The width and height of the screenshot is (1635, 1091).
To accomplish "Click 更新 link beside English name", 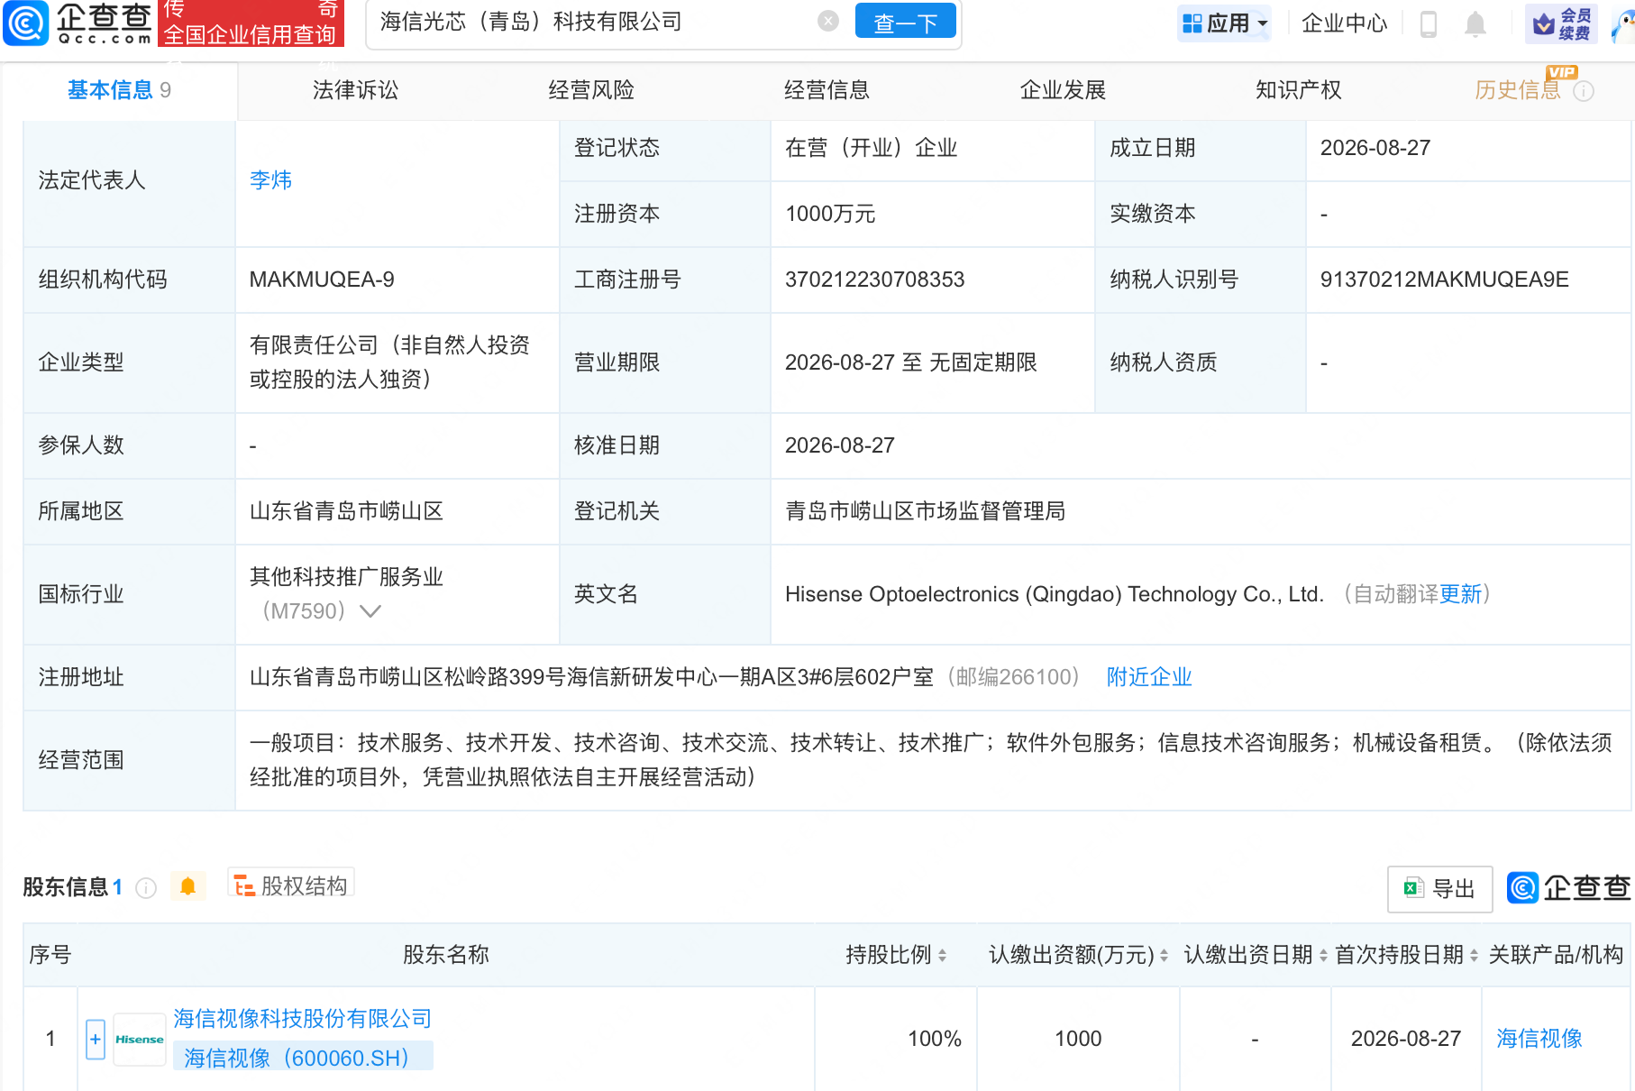I will 1460,594.
